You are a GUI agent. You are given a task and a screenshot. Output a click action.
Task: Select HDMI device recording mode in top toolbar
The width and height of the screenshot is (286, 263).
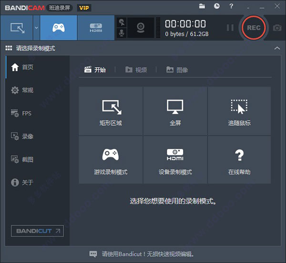pos(96,28)
